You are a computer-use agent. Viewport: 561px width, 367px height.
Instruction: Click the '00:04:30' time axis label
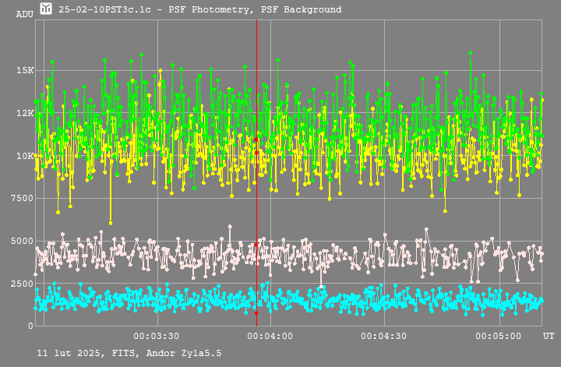tap(383, 337)
